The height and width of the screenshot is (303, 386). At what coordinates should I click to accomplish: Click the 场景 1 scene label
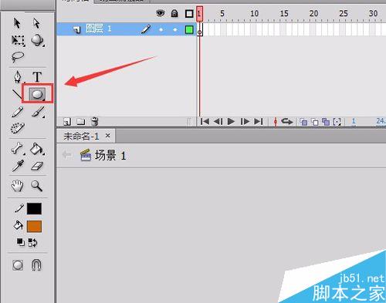click(110, 156)
